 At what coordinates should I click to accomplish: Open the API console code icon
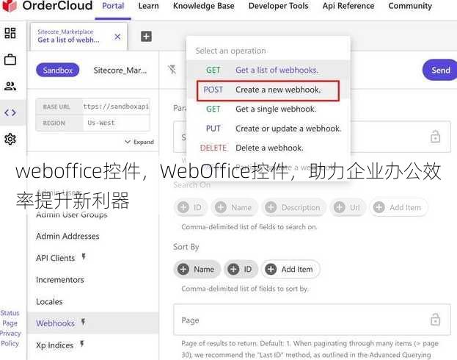[x=10, y=112]
